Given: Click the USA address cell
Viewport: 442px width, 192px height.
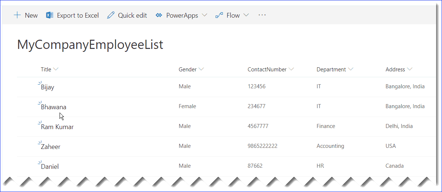Looking at the screenshot, I should pyautogui.click(x=391, y=146).
